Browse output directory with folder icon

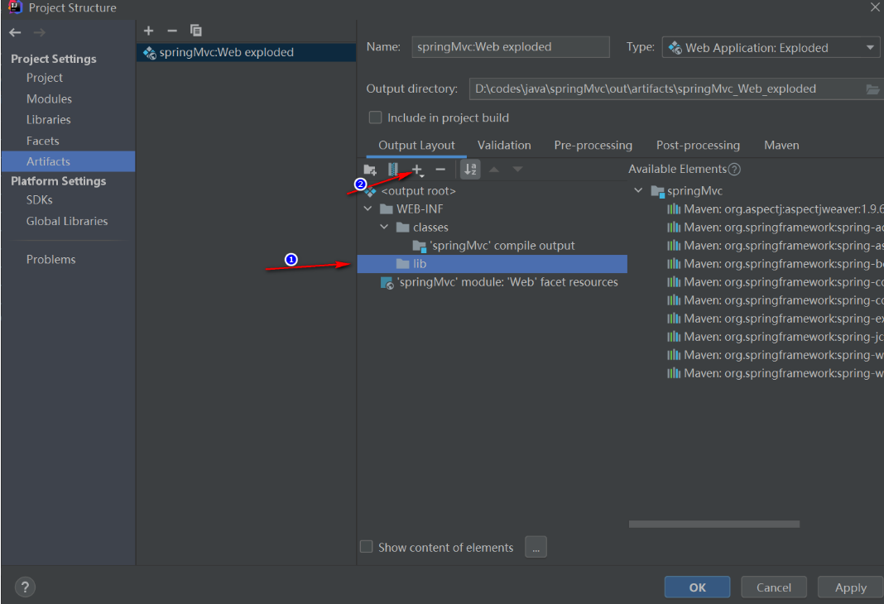872,89
